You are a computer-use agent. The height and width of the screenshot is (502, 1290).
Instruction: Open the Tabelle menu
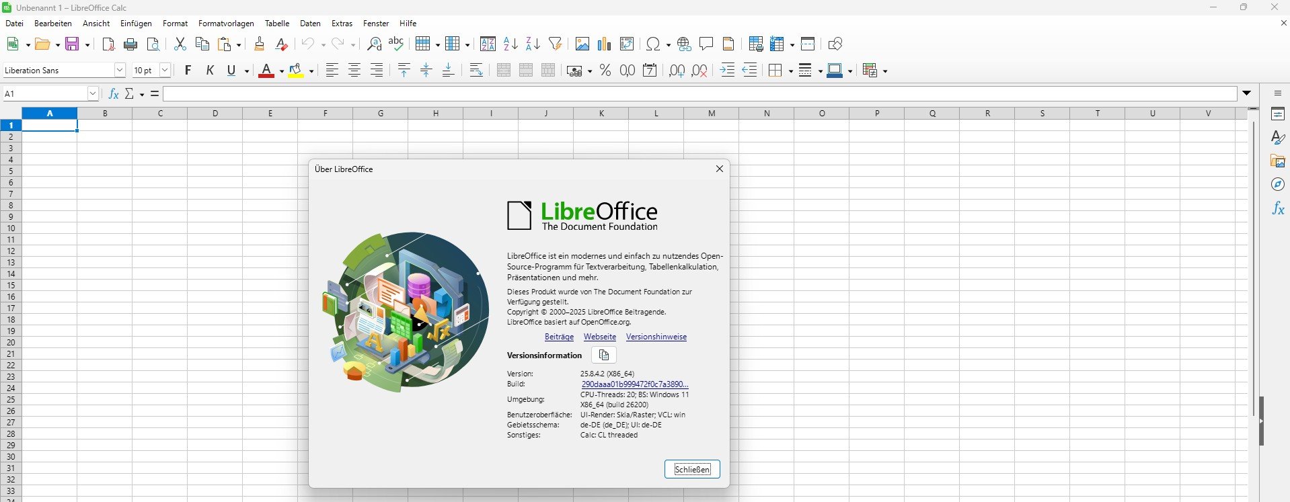point(277,24)
